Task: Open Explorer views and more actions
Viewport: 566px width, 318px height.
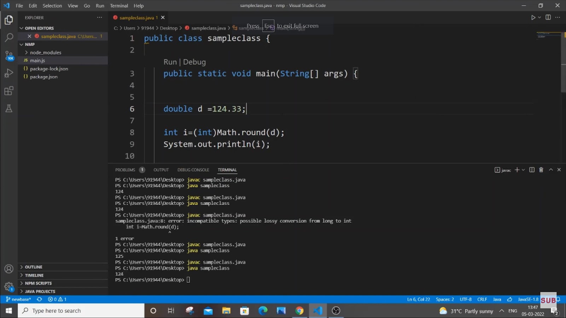Action: (x=99, y=17)
